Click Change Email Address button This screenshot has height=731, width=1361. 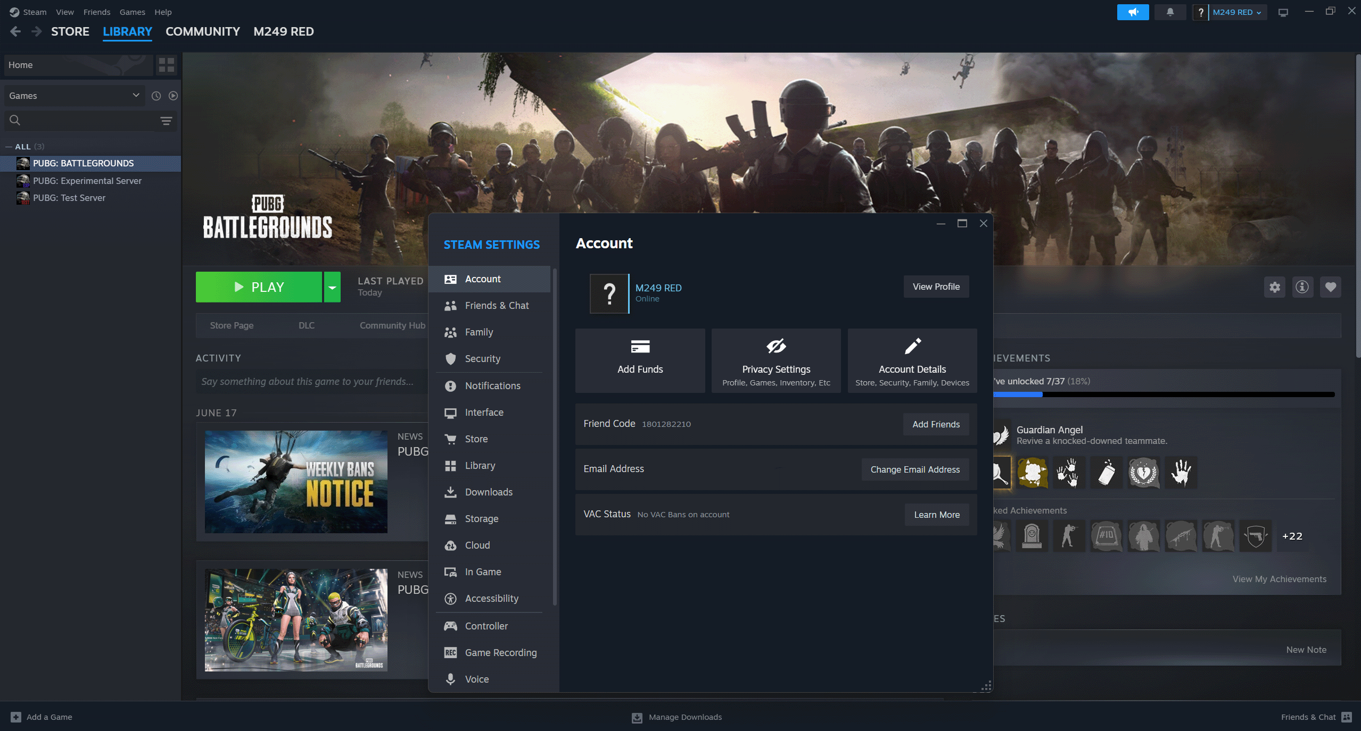(915, 469)
